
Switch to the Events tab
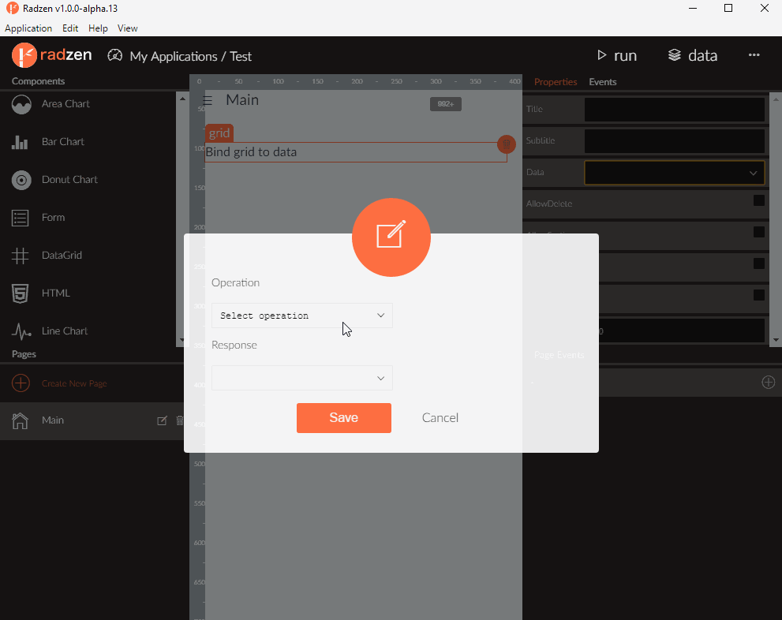pyautogui.click(x=602, y=81)
